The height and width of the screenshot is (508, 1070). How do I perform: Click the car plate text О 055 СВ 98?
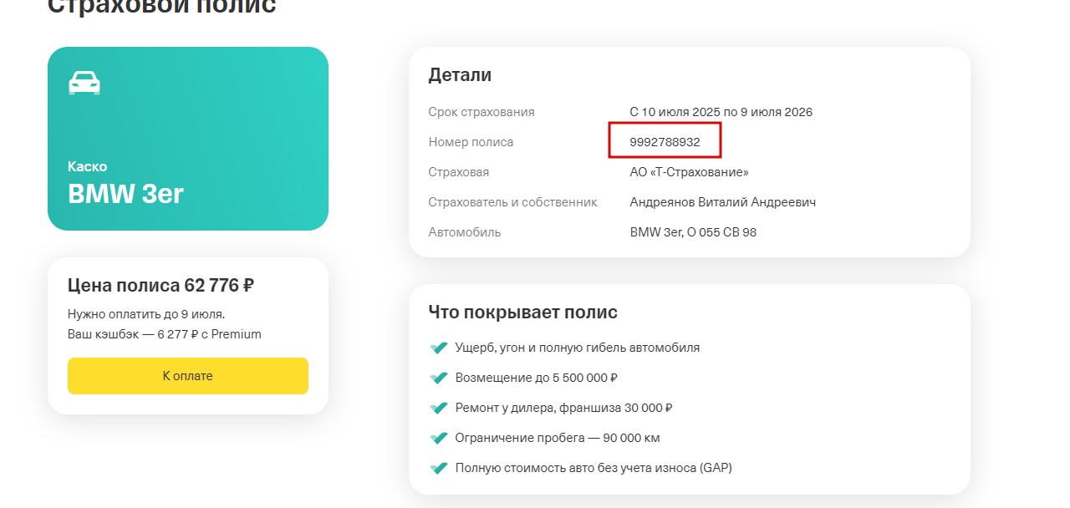722,232
